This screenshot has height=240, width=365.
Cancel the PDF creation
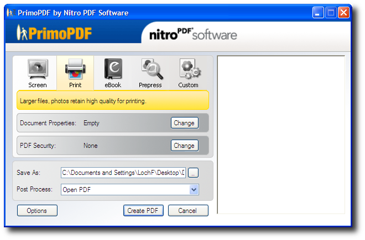click(x=188, y=211)
